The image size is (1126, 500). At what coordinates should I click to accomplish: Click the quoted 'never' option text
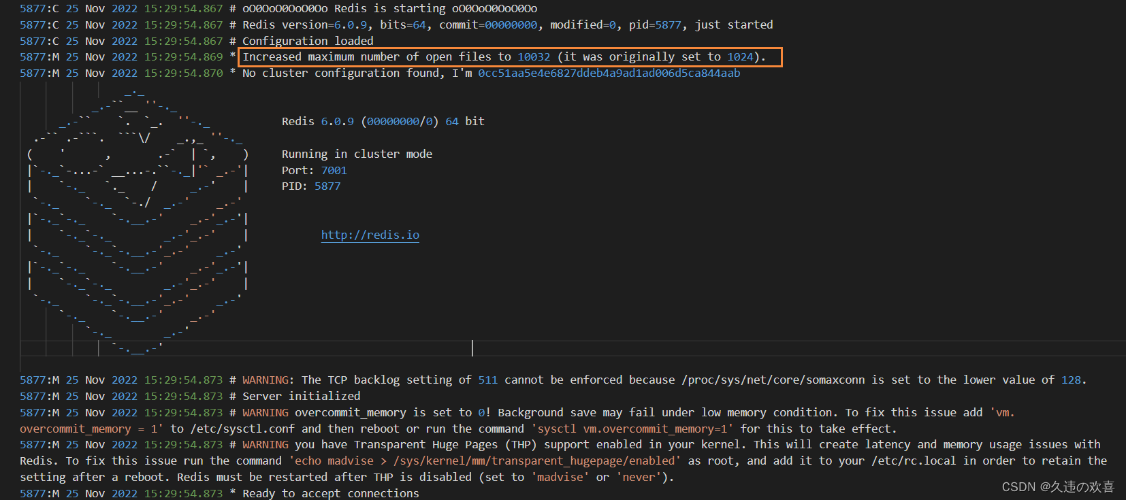639,477
